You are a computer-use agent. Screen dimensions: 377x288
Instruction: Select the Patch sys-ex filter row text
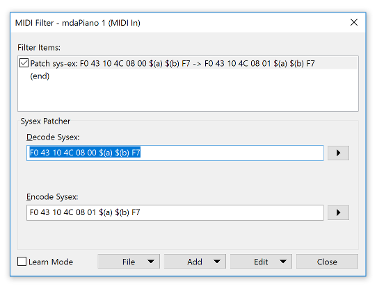coord(173,63)
